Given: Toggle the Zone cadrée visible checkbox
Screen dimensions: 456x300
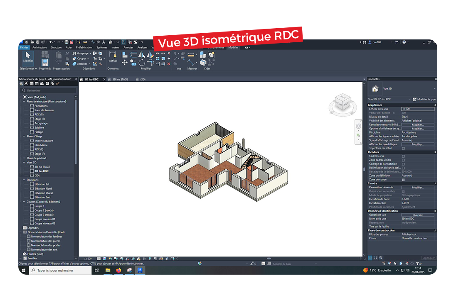Looking at the screenshot, I should [403, 160].
